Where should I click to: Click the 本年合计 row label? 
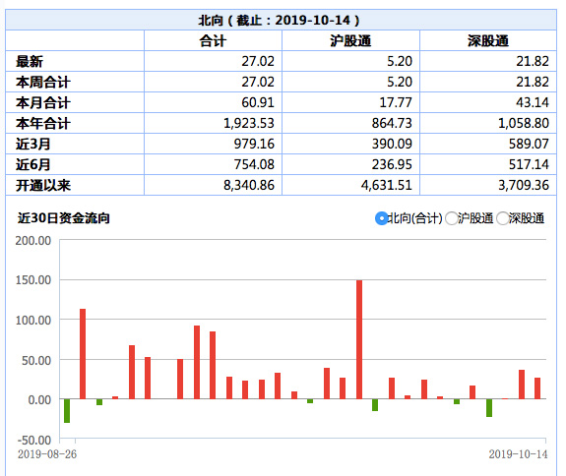pos(43,123)
